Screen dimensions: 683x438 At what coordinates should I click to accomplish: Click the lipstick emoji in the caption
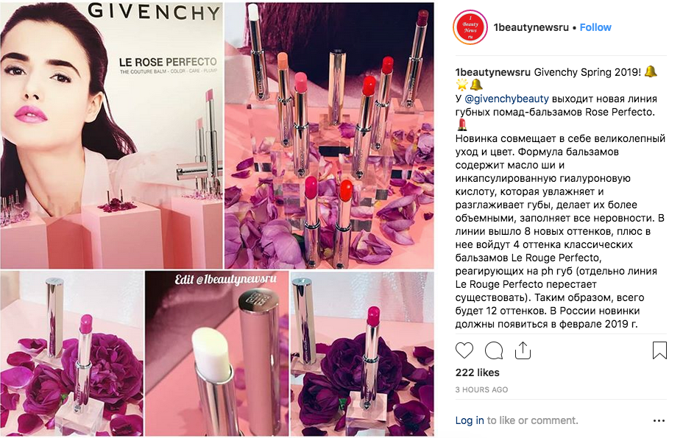[462, 125]
